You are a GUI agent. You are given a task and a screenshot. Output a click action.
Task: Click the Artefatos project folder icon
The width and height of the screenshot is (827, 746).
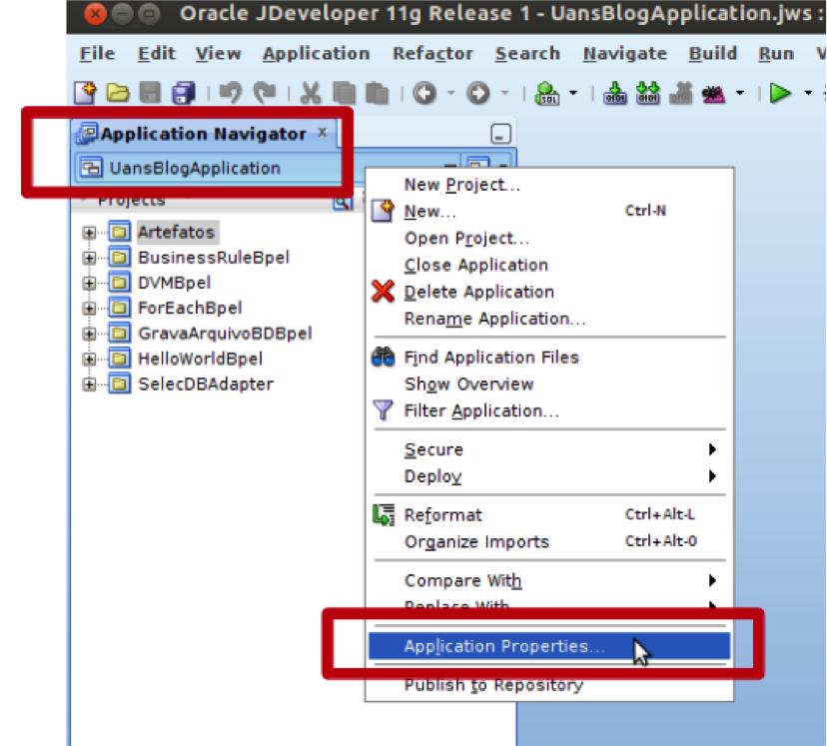tap(119, 232)
